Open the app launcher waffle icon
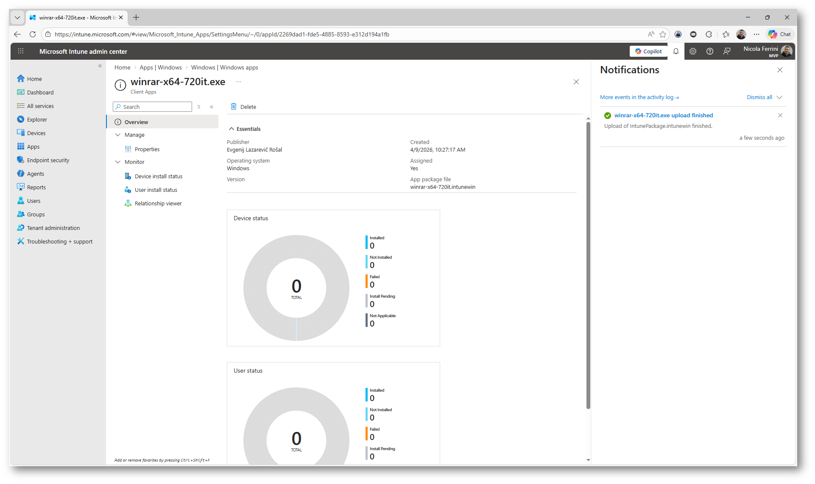This screenshot has width=815, height=484. click(x=21, y=51)
